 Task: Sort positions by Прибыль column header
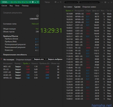26,63
